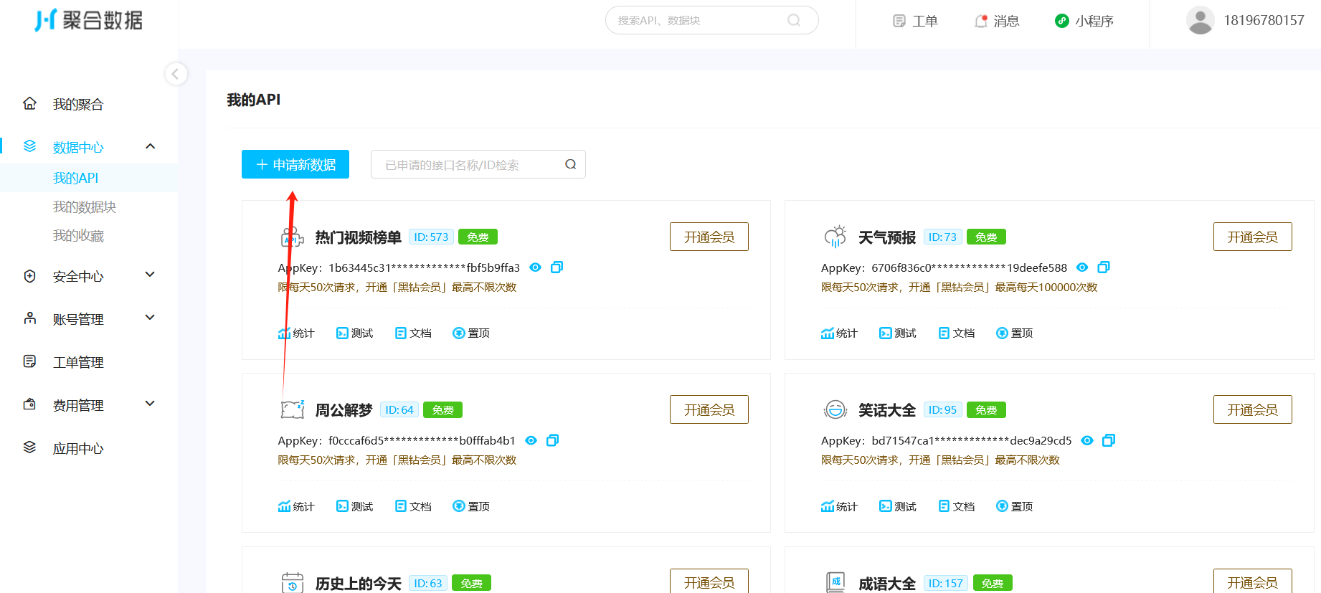1321x593 pixels.
Task: Open 统计 for 笑话大全
Action: 839,506
